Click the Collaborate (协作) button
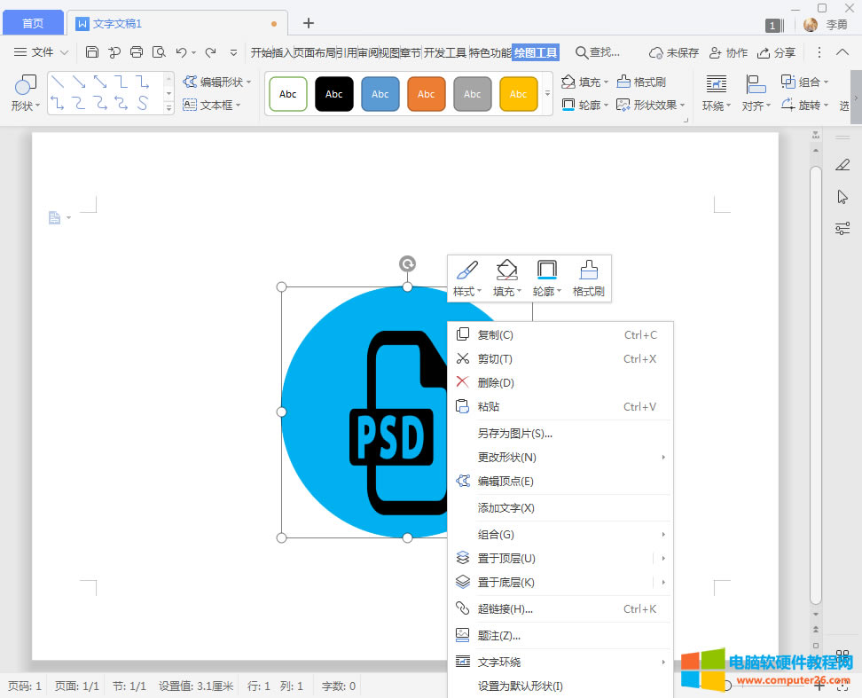The image size is (862, 698). (x=728, y=52)
